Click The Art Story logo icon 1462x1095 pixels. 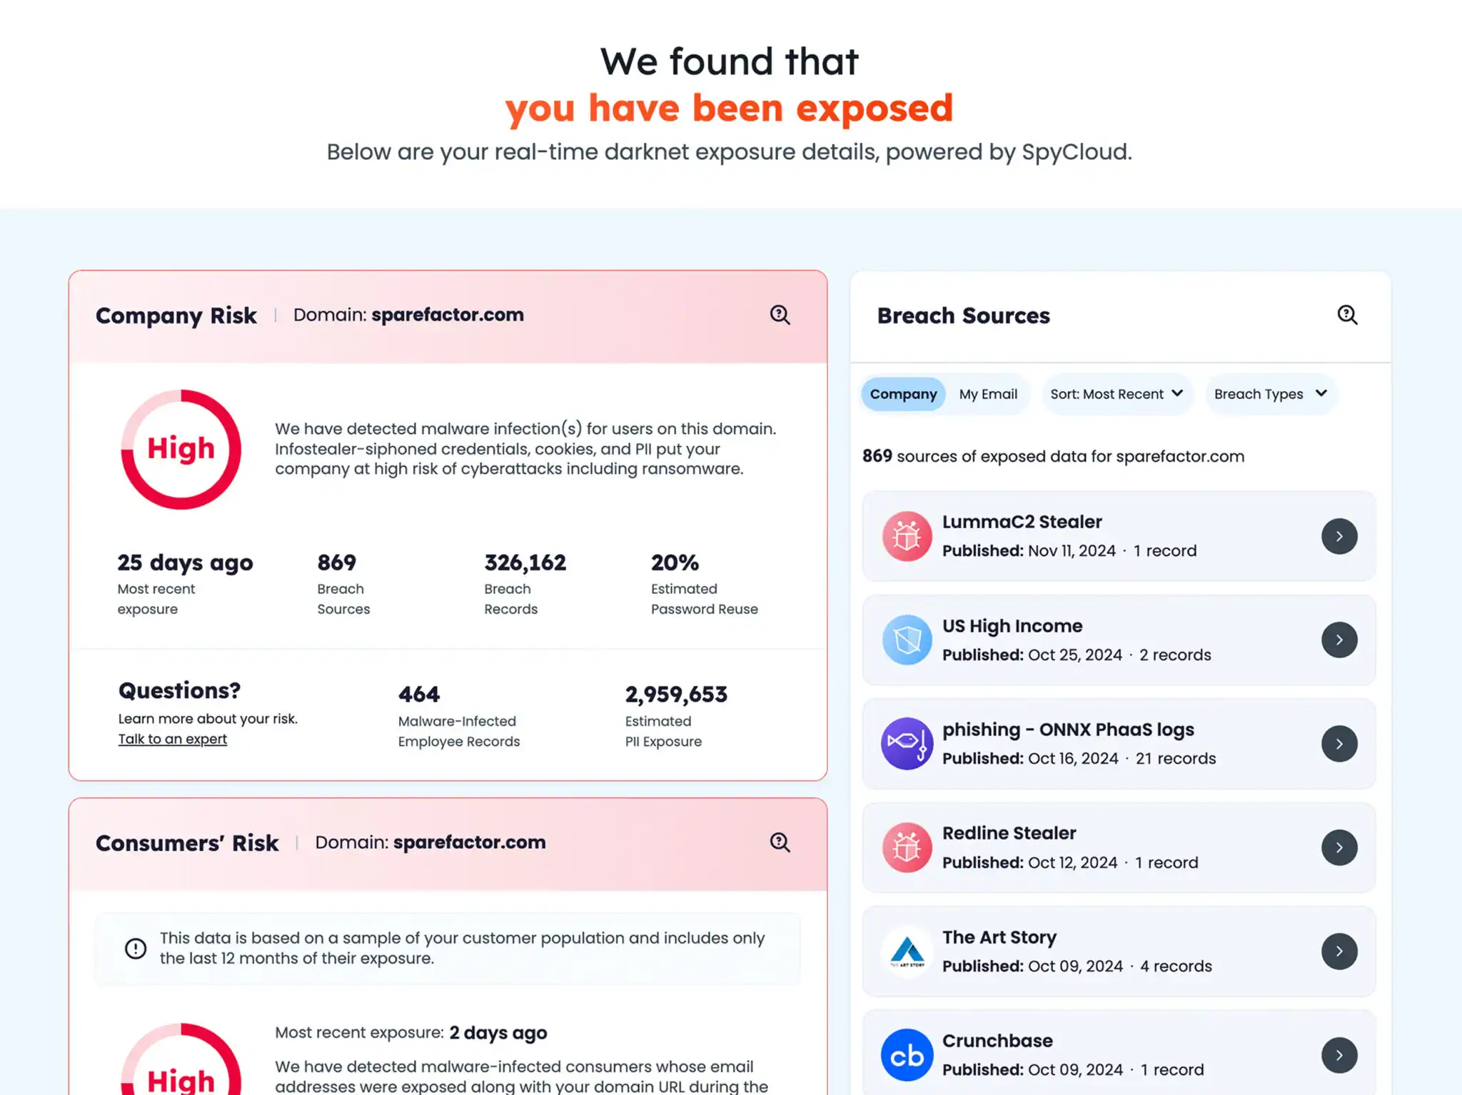907,951
